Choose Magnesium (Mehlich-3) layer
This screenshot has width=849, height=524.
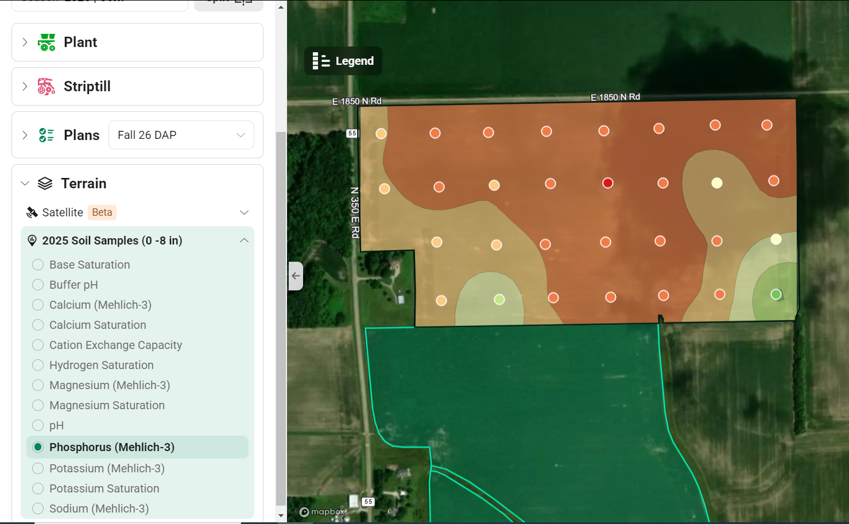point(38,385)
